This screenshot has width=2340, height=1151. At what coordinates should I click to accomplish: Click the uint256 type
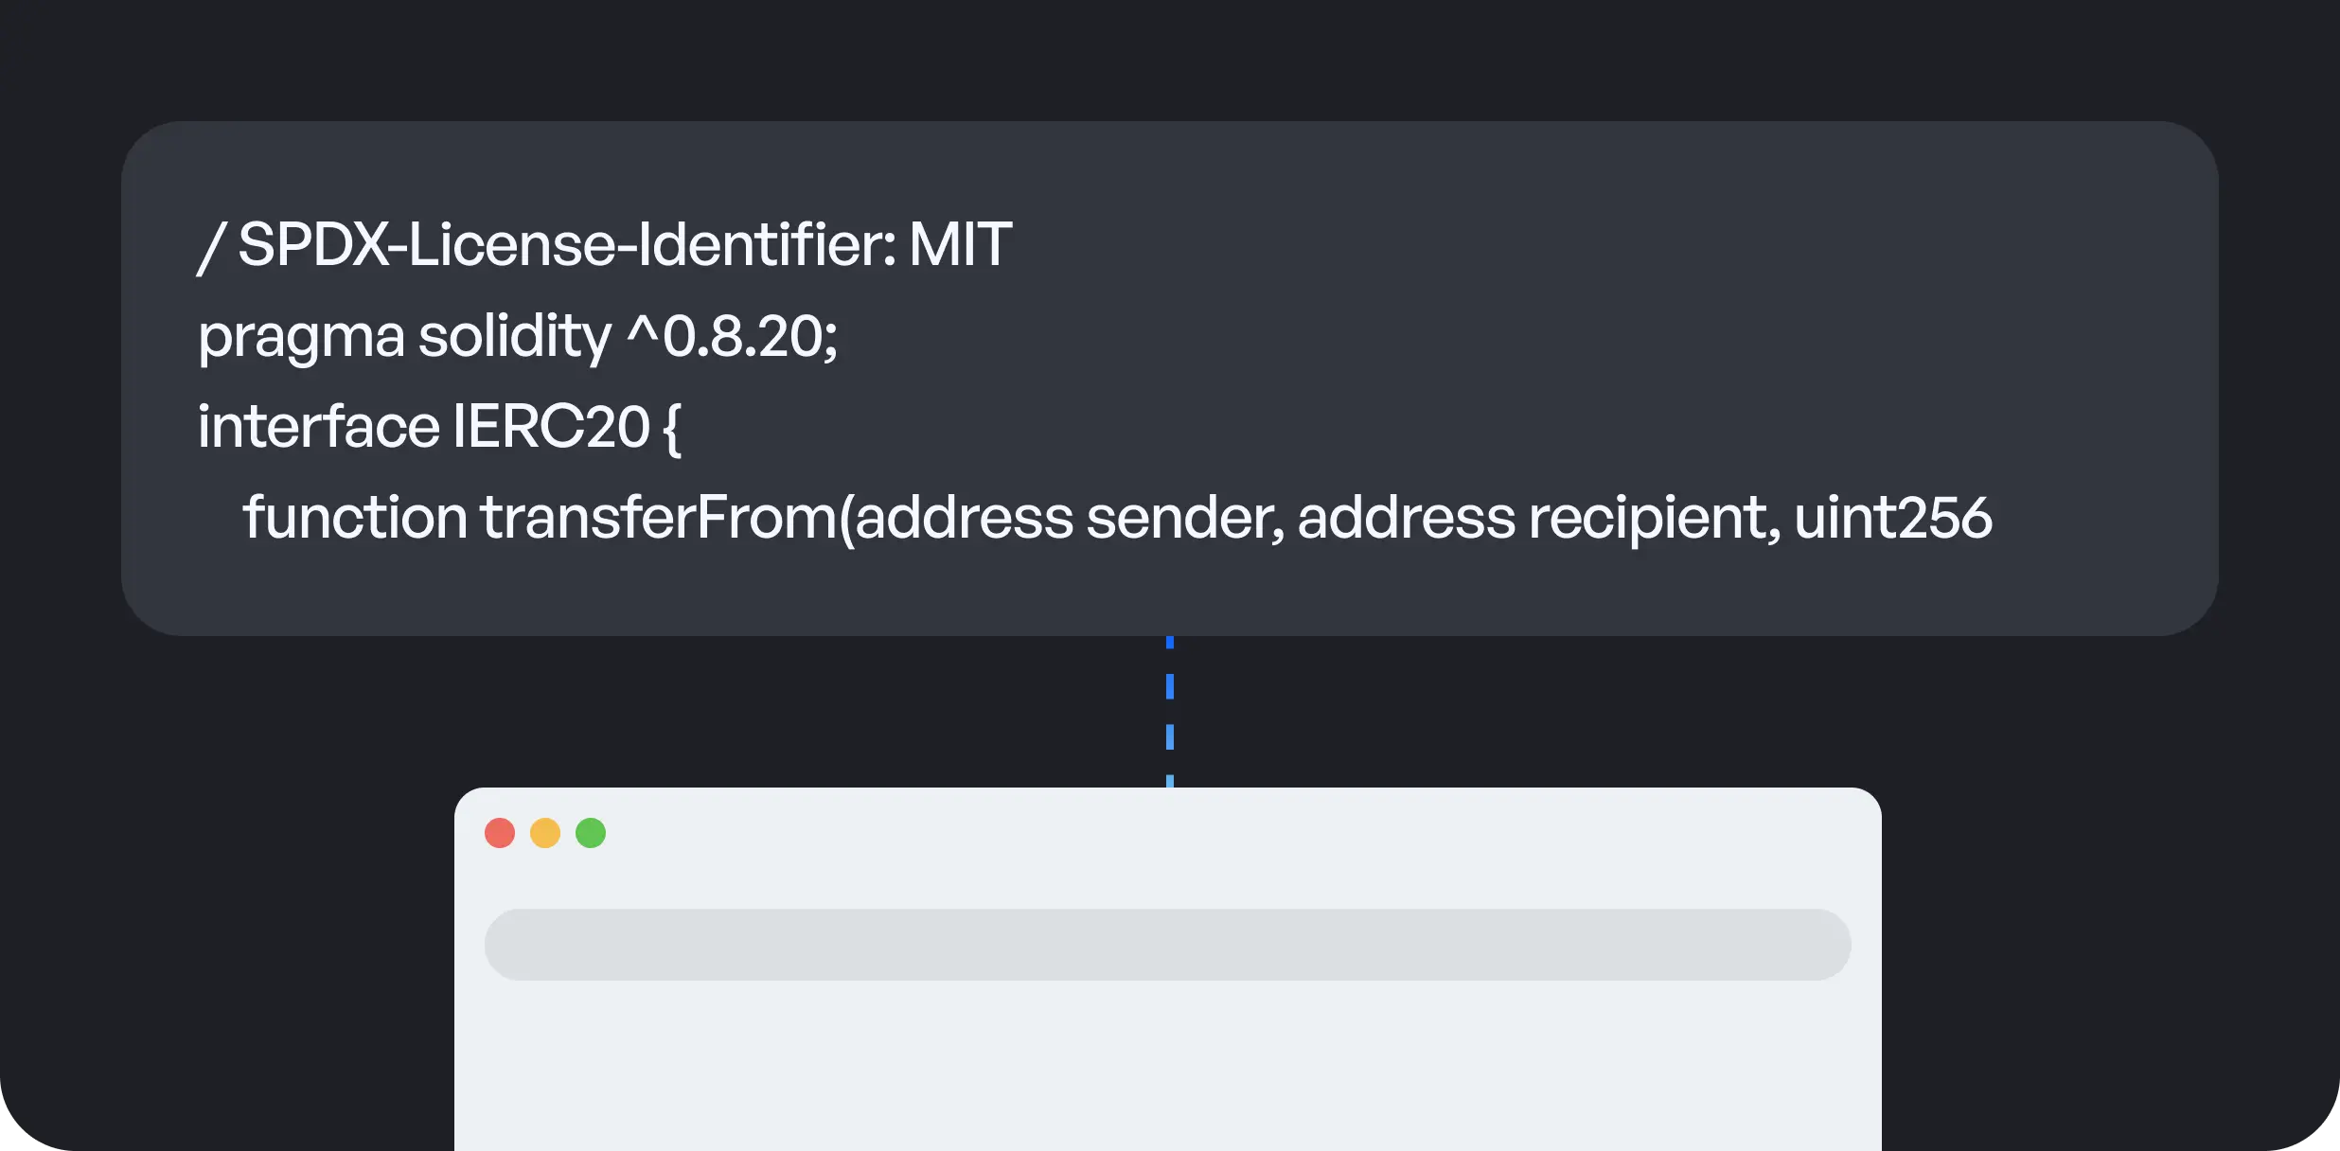(1893, 518)
